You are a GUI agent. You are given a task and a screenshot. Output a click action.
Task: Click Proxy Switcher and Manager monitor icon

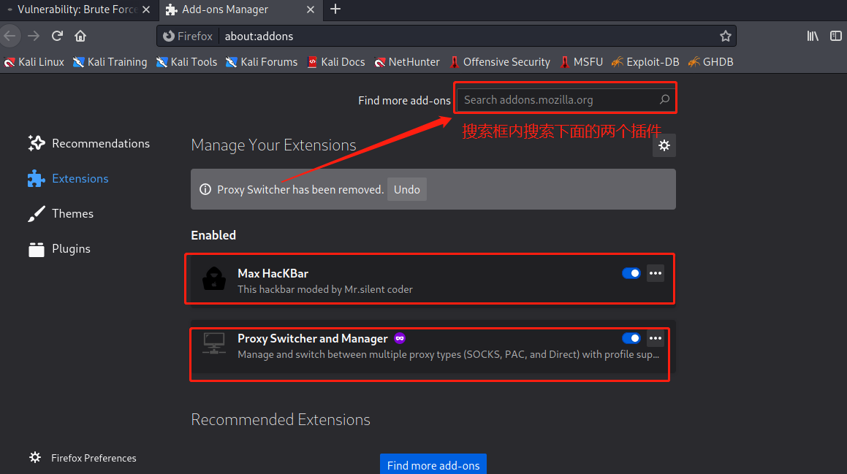point(214,343)
